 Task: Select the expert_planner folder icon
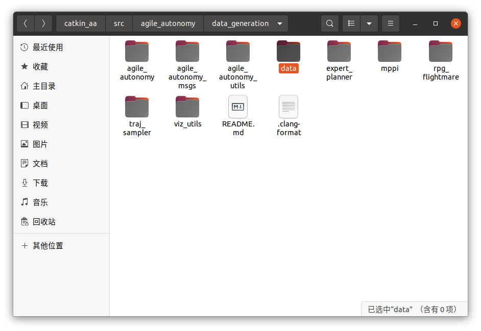[x=339, y=51]
